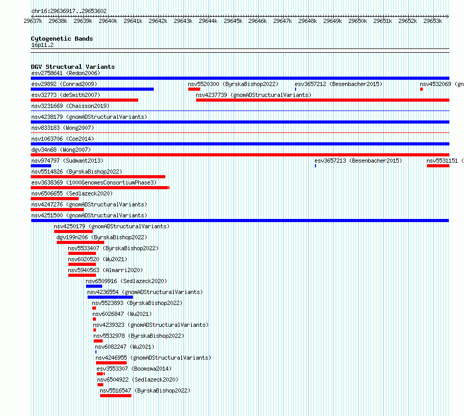Select nsv1063706 (Coe2014) label

pyautogui.click(x=63, y=139)
